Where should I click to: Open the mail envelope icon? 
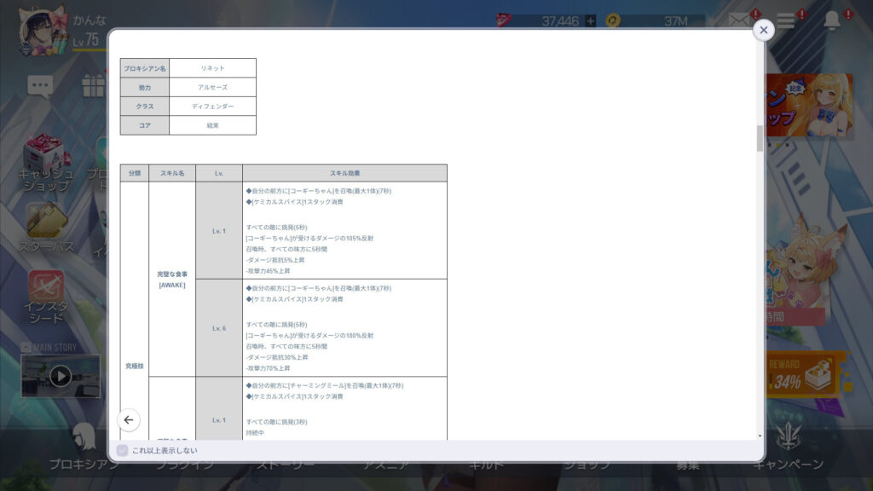click(739, 20)
